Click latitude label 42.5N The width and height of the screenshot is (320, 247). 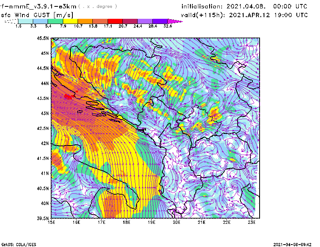tap(43, 128)
